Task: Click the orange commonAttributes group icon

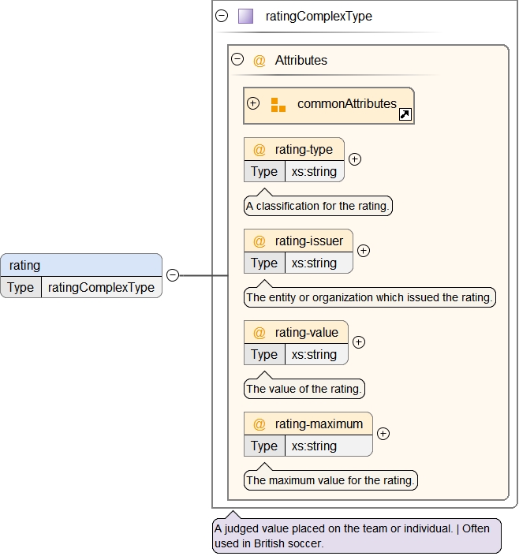Action: pos(278,104)
